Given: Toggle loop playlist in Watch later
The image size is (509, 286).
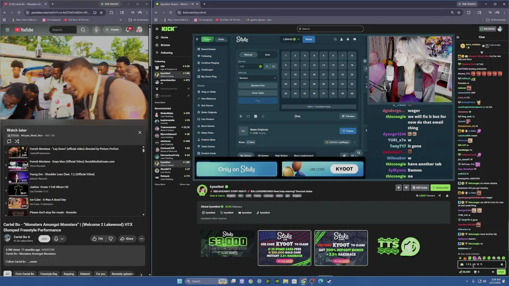Looking at the screenshot, I should point(9,141).
